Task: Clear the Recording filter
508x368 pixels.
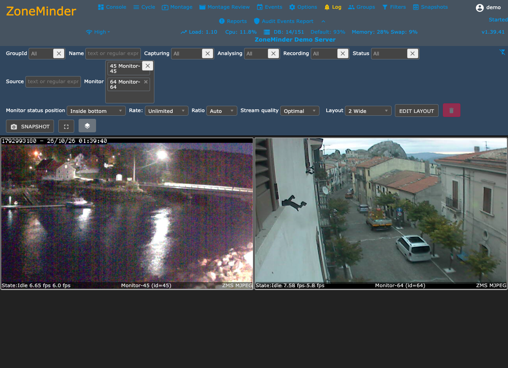Action: (x=343, y=53)
